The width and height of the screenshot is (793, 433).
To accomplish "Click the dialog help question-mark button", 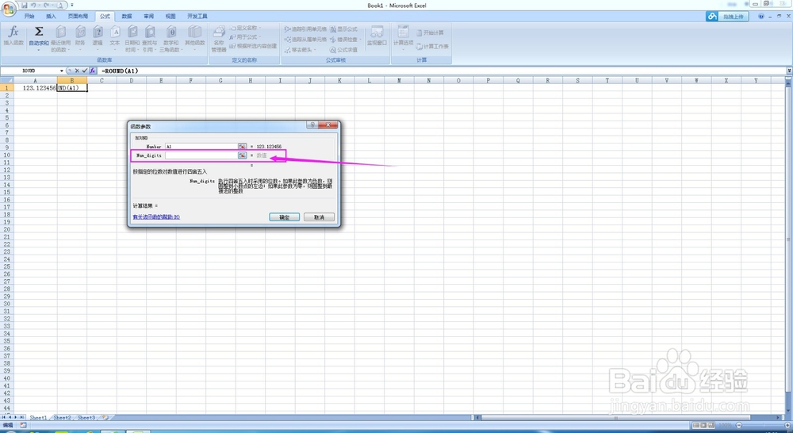I will pos(312,125).
